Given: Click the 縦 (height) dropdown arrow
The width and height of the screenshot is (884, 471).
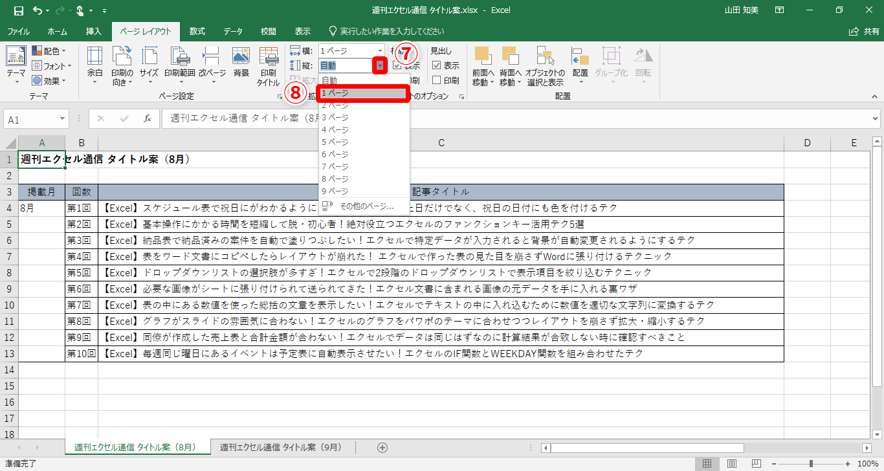Looking at the screenshot, I should pyautogui.click(x=379, y=65).
